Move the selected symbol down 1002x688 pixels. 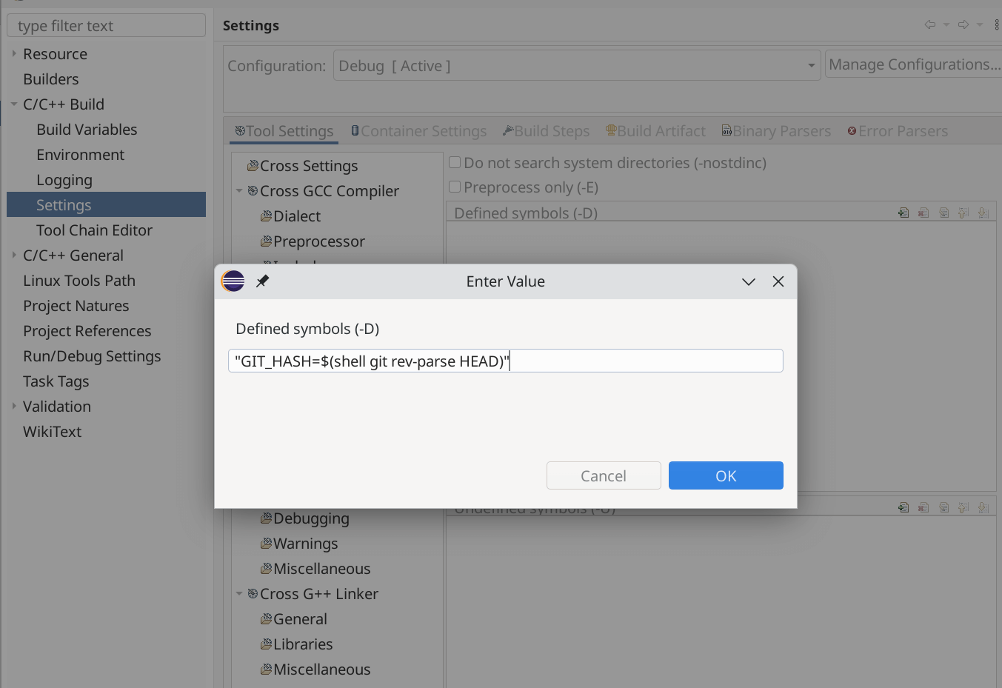click(x=983, y=213)
